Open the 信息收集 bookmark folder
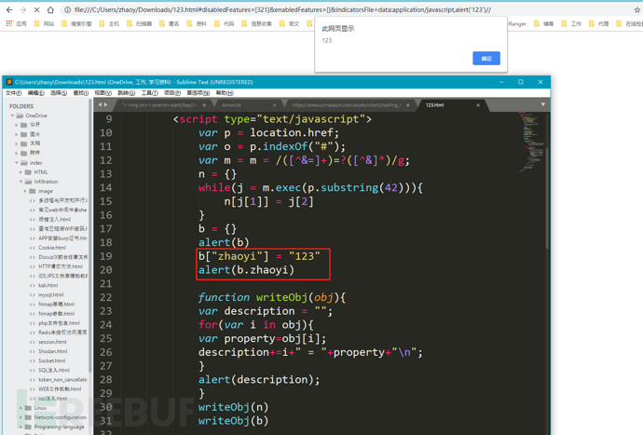Viewport: 643px width, 435px height. [x=256, y=24]
